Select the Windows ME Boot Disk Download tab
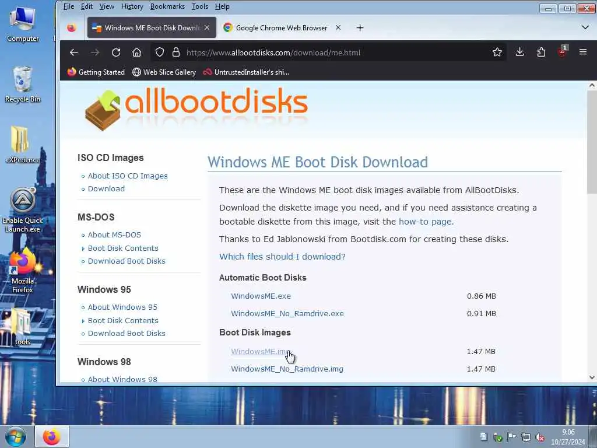The height and width of the screenshot is (448, 597). [152, 28]
